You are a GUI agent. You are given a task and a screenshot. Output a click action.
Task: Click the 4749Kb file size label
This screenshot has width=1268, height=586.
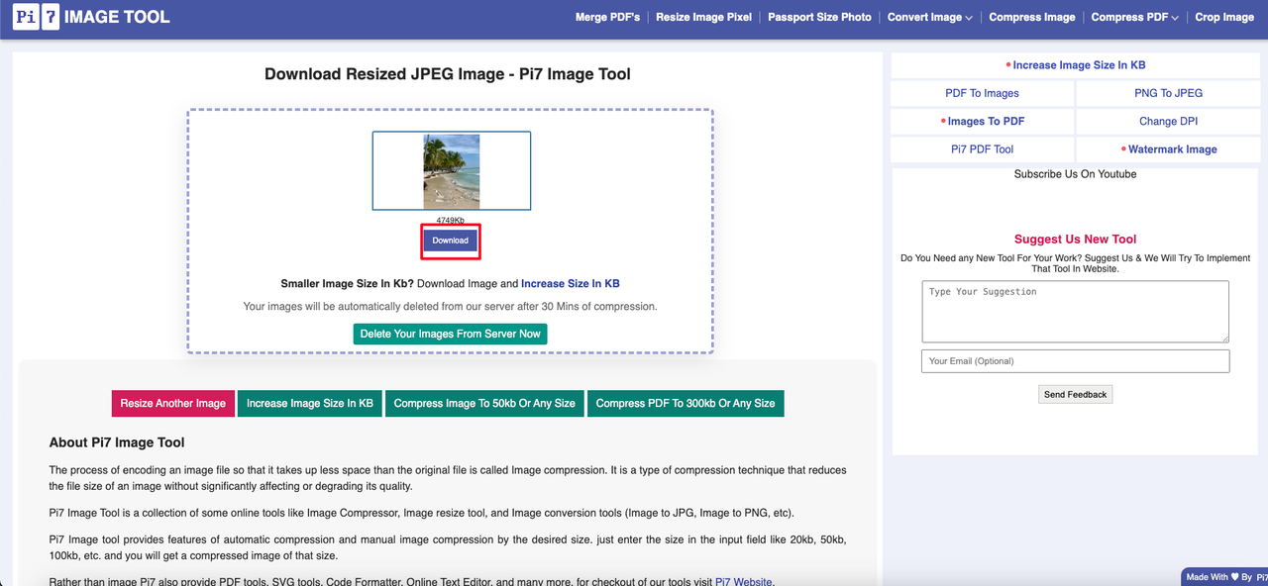pos(451,221)
